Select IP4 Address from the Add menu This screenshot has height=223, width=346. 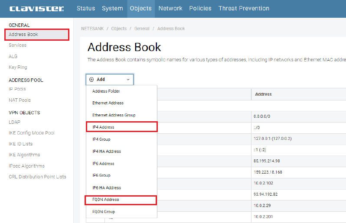tap(103, 127)
